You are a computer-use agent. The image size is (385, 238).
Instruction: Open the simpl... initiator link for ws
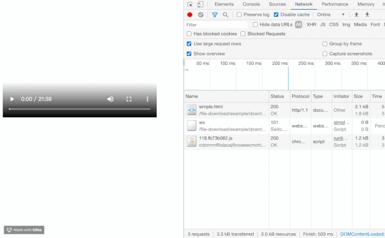[341, 123]
